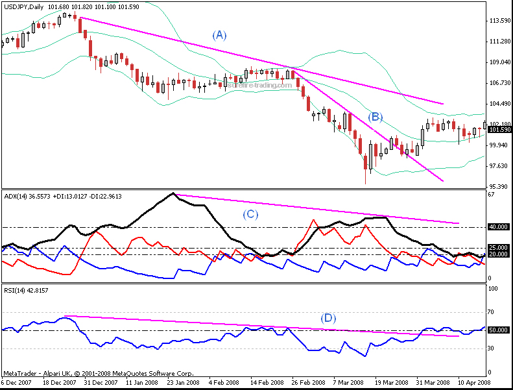
Task: Click the USDJPY,Daily chart title text
Action: (23, 7)
